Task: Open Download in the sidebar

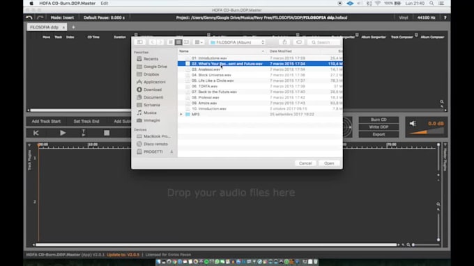Action: 153,90
